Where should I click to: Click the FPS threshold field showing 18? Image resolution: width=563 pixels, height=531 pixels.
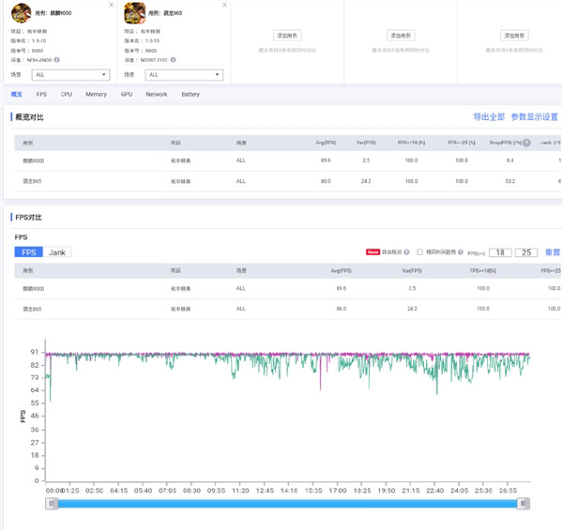point(500,252)
